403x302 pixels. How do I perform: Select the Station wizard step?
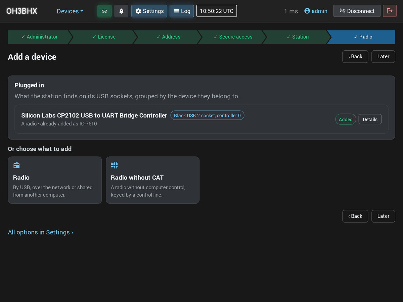coord(298,37)
